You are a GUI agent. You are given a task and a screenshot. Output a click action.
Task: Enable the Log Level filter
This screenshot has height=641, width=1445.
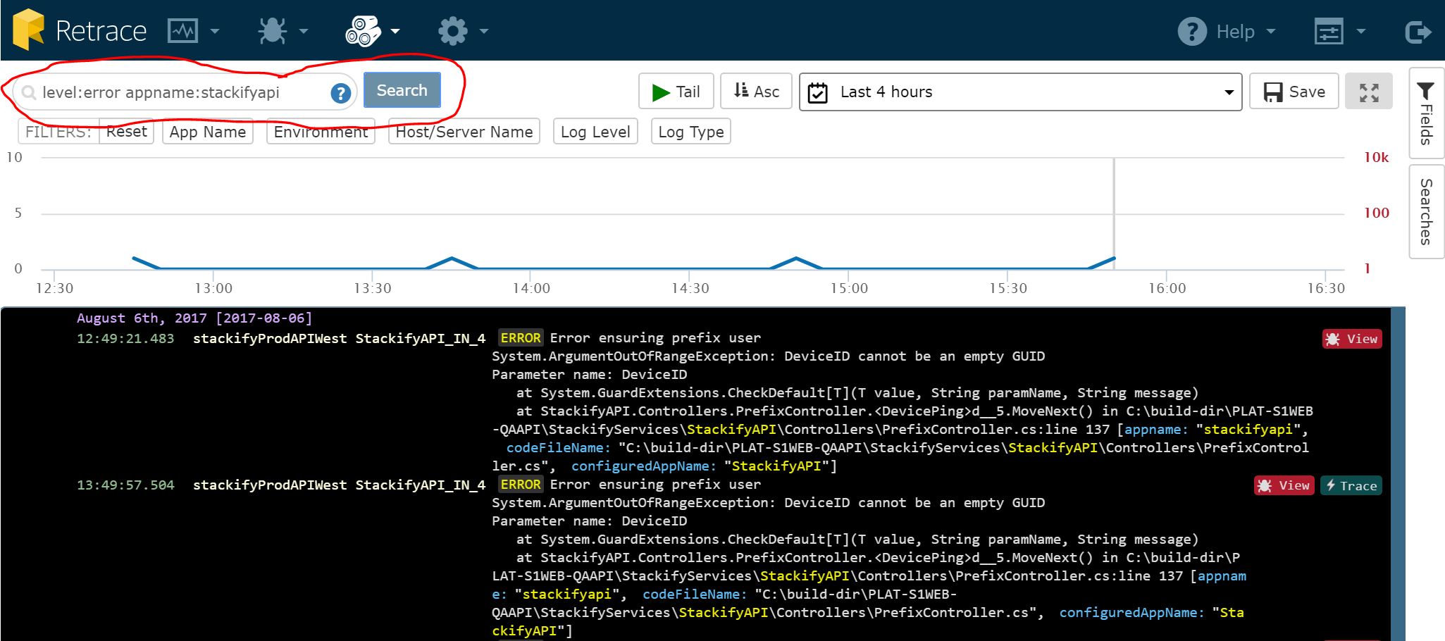595,131
